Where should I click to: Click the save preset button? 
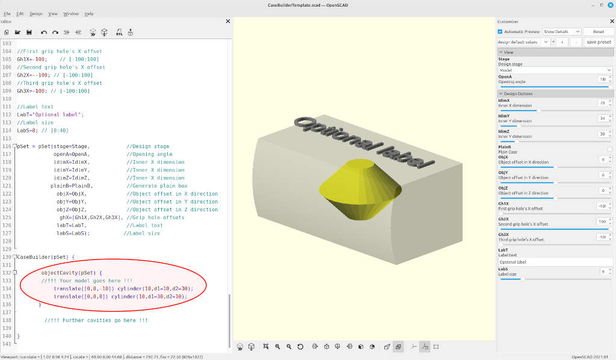pyautogui.click(x=599, y=42)
